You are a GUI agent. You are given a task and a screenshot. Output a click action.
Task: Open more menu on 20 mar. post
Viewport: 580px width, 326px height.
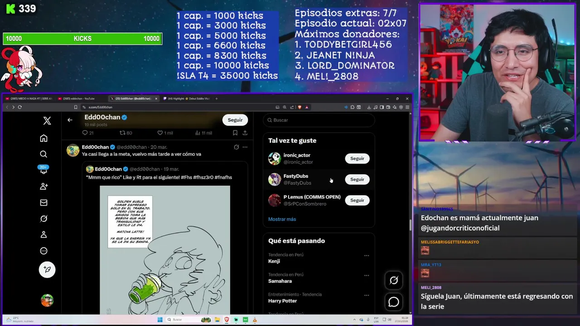(x=245, y=147)
